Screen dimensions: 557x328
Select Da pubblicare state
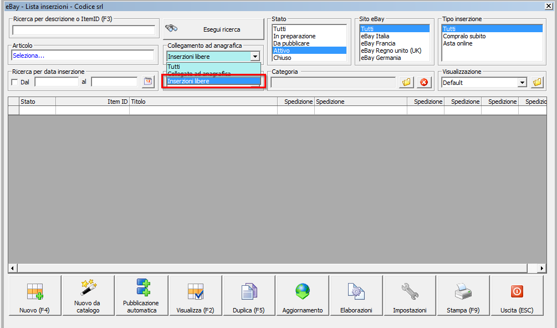pyautogui.click(x=309, y=43)
